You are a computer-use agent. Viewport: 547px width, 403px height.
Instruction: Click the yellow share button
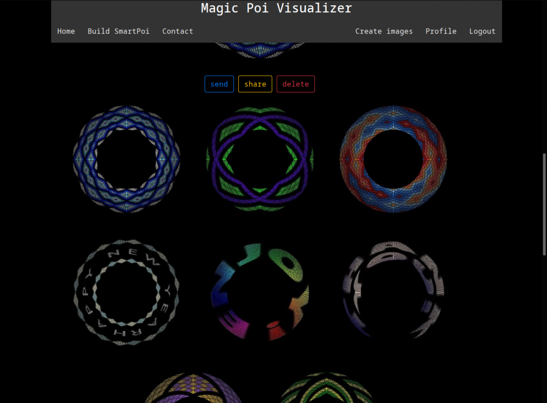(255, 84)
